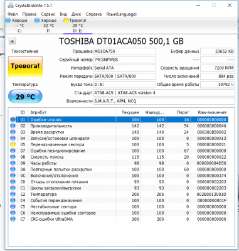Click raw value 002B0013001D
Viewport: 239px width, 251px height.
coord(211,195)
